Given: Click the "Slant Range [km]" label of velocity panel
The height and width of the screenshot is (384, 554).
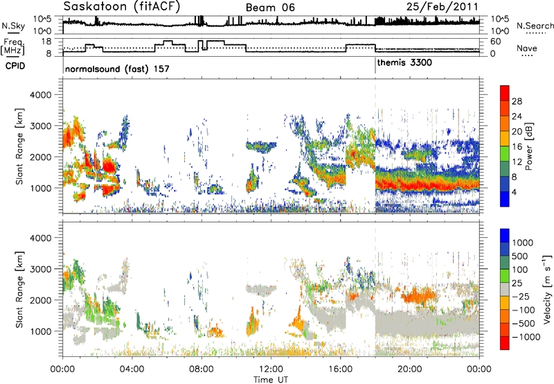Looking at the screenshot, I should point(19,289).
